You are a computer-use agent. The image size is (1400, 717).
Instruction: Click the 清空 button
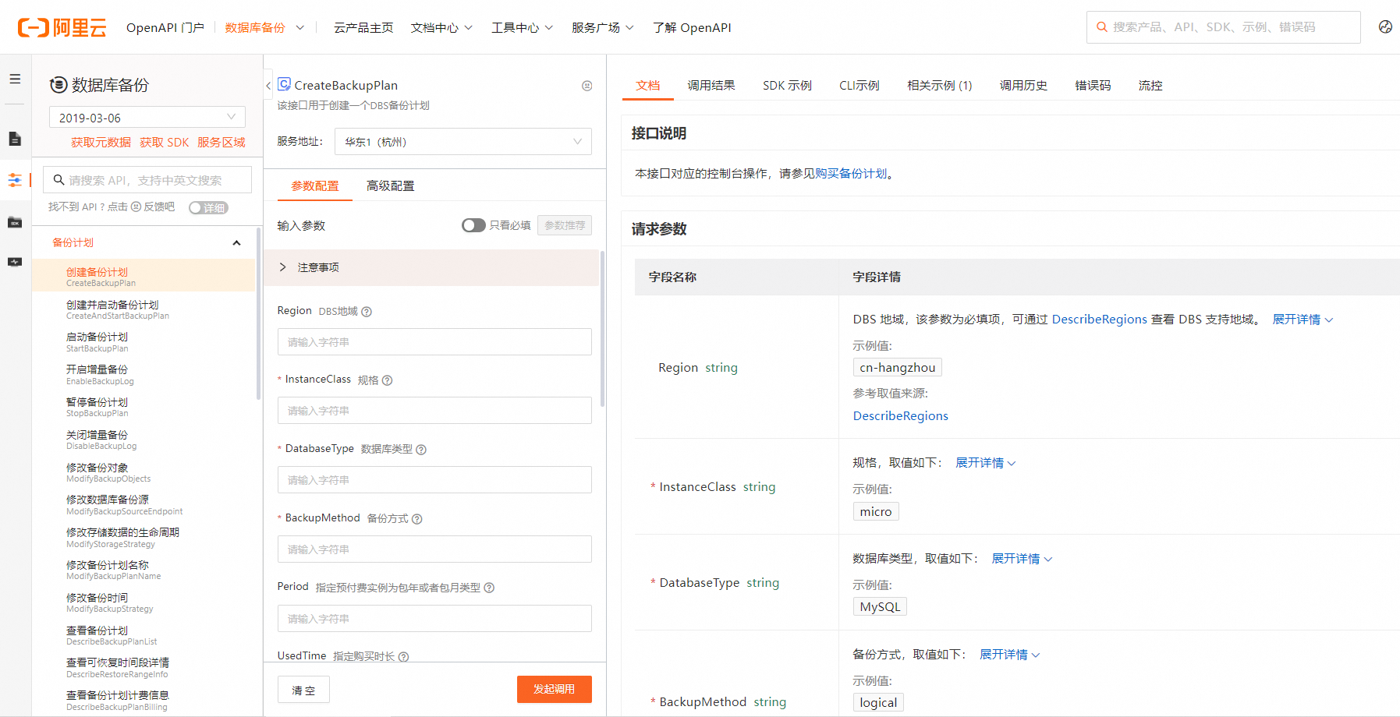click(x=303, y=690)
